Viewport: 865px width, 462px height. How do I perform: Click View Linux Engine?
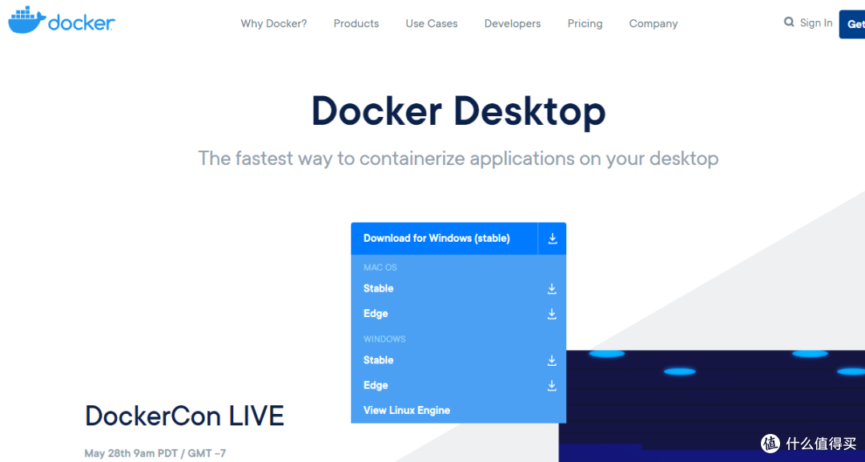(x=406, y=410)
